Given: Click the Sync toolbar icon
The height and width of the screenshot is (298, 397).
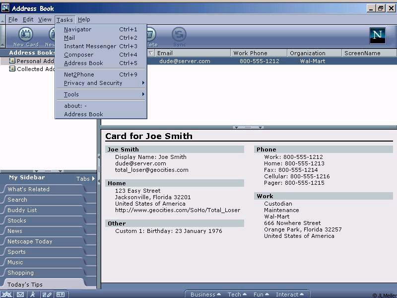Looking at the screenshot, I should pos(179,37).
